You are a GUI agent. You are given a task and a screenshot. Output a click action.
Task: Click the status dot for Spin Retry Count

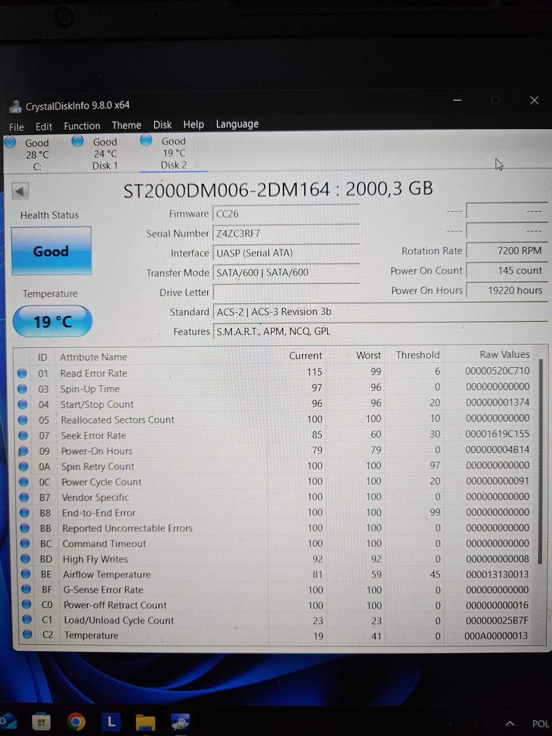coord(24,466)
